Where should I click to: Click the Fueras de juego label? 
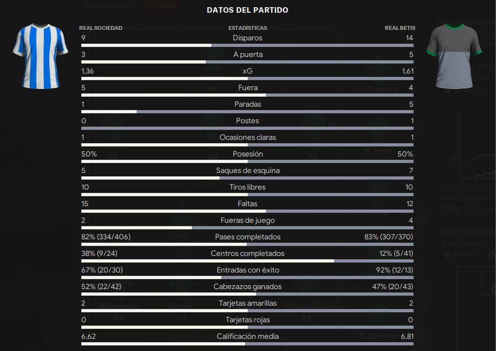point(248,221)
